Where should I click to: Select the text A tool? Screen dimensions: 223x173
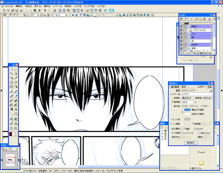(x=16, y=109)
